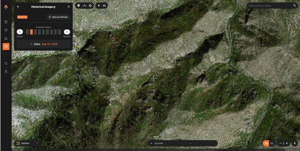Image resolution: width=300 pixels, height=151 pixels.
Task: Select the highlighted orange image timeline bar
Action: pos(31,32)
